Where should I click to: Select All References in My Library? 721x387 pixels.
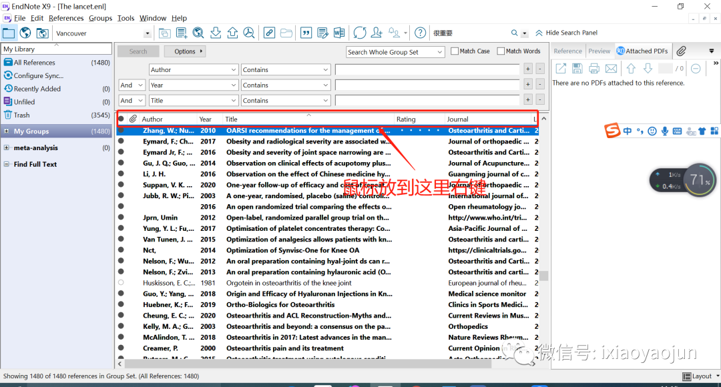pos(57,63)
